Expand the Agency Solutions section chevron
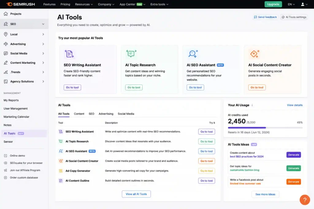The height and width of the screenshot is (209, 314). (x=43, y=81)
